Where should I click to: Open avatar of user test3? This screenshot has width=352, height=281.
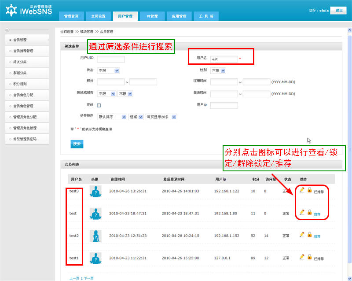95,191
